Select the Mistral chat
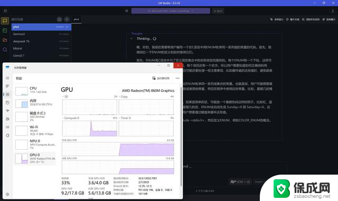 coord(41,49)
